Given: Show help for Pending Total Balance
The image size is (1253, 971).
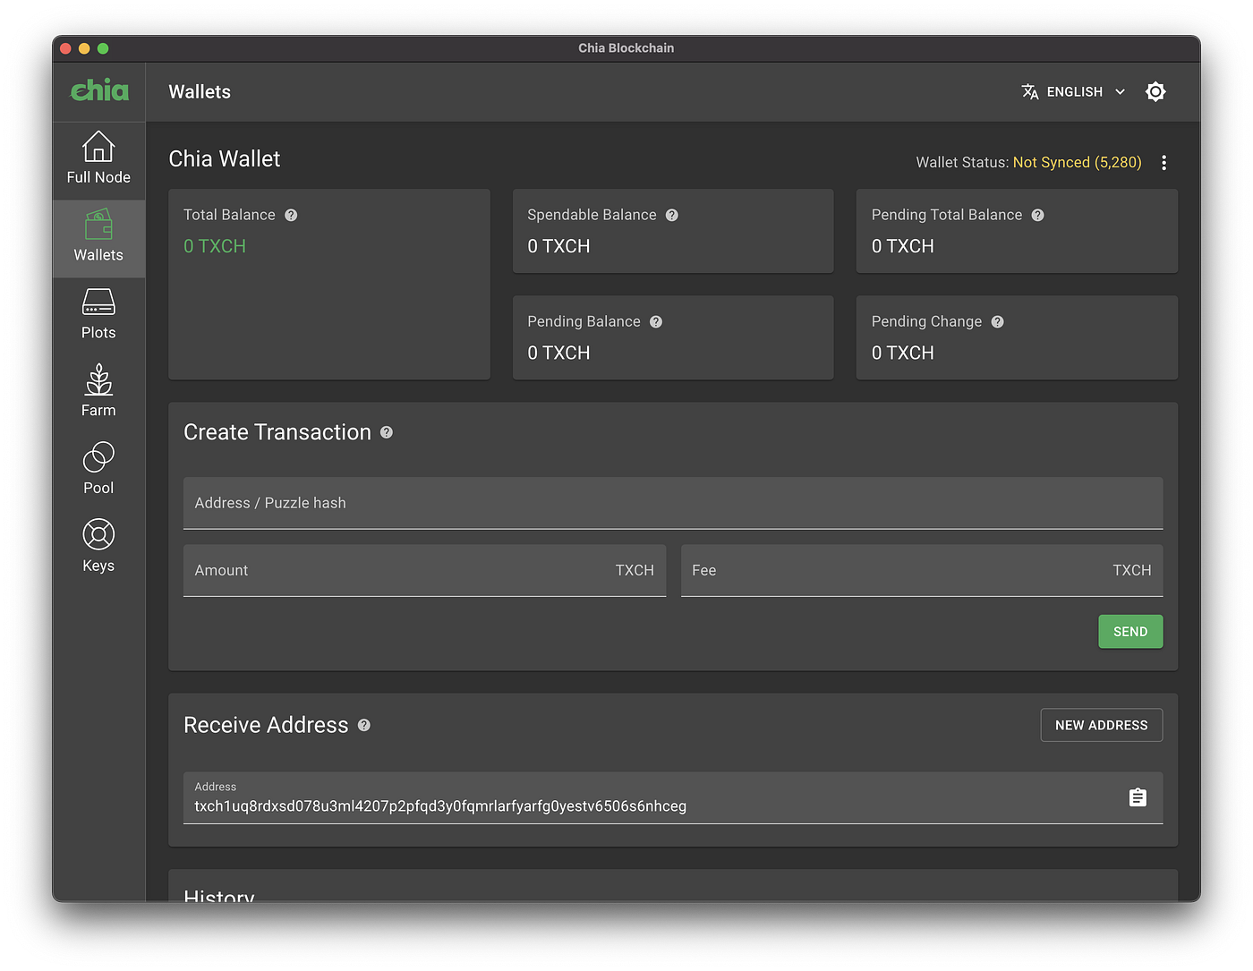Looking at the screenshot, I should click(1037, 215).
